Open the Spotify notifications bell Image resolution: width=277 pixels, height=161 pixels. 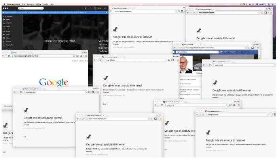pos(86,8)
